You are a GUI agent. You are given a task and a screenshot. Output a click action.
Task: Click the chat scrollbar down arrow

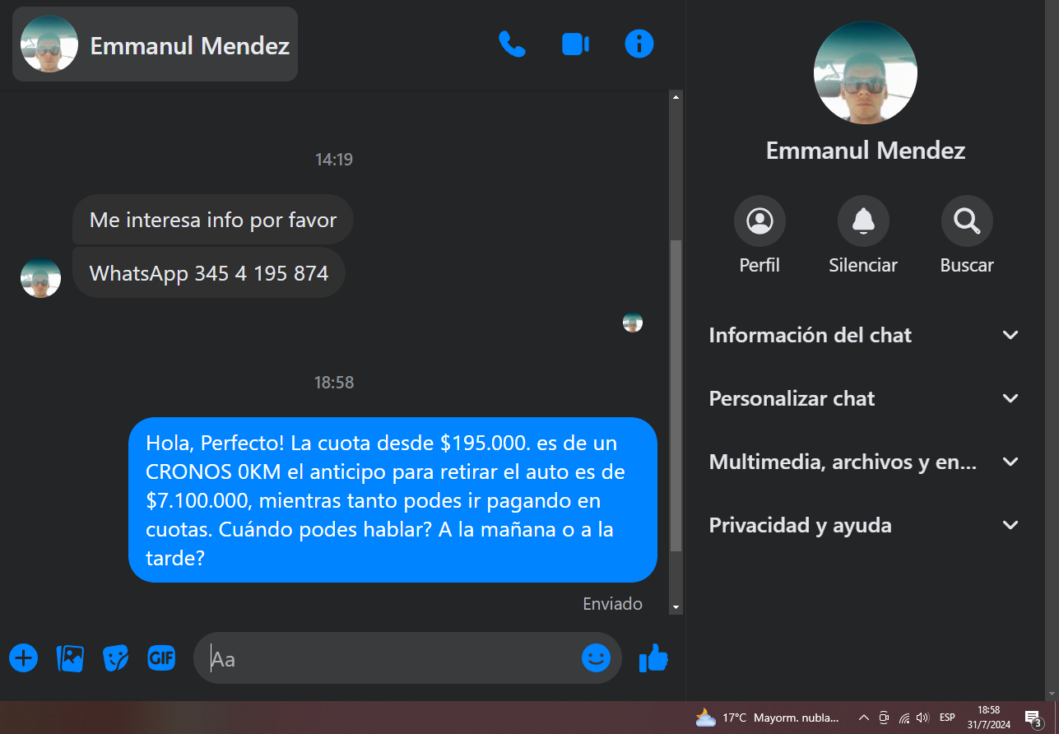coord(676,607)
